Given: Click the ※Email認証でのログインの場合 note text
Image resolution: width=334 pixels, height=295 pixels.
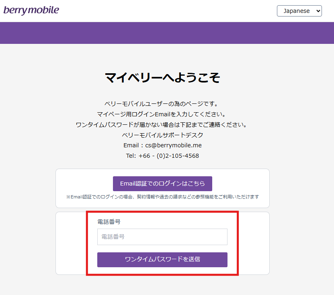Looking at the screenshot, I should 162,197.
